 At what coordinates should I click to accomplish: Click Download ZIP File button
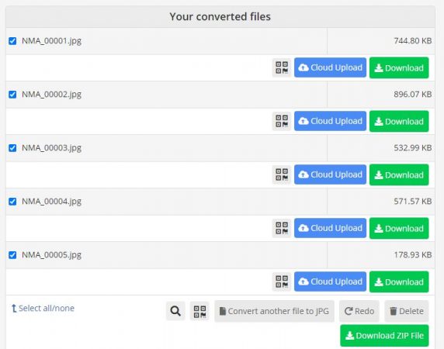coord(384,335)
